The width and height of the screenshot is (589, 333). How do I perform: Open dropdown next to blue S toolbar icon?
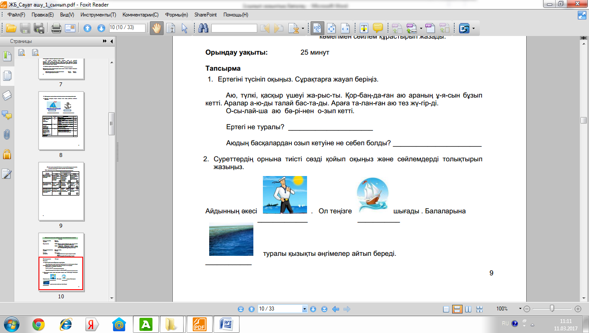point(473,29)
